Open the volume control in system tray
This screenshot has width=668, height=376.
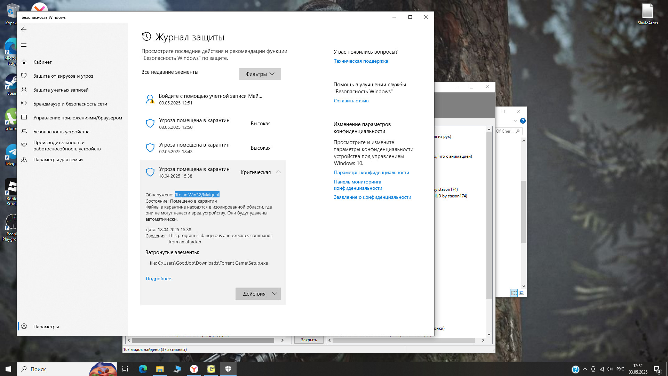coord(610,369)
